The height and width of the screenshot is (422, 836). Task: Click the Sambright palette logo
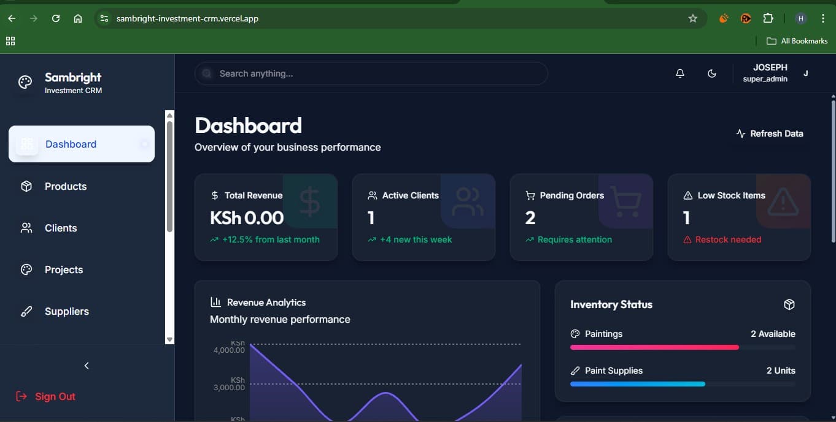(25, 81)
